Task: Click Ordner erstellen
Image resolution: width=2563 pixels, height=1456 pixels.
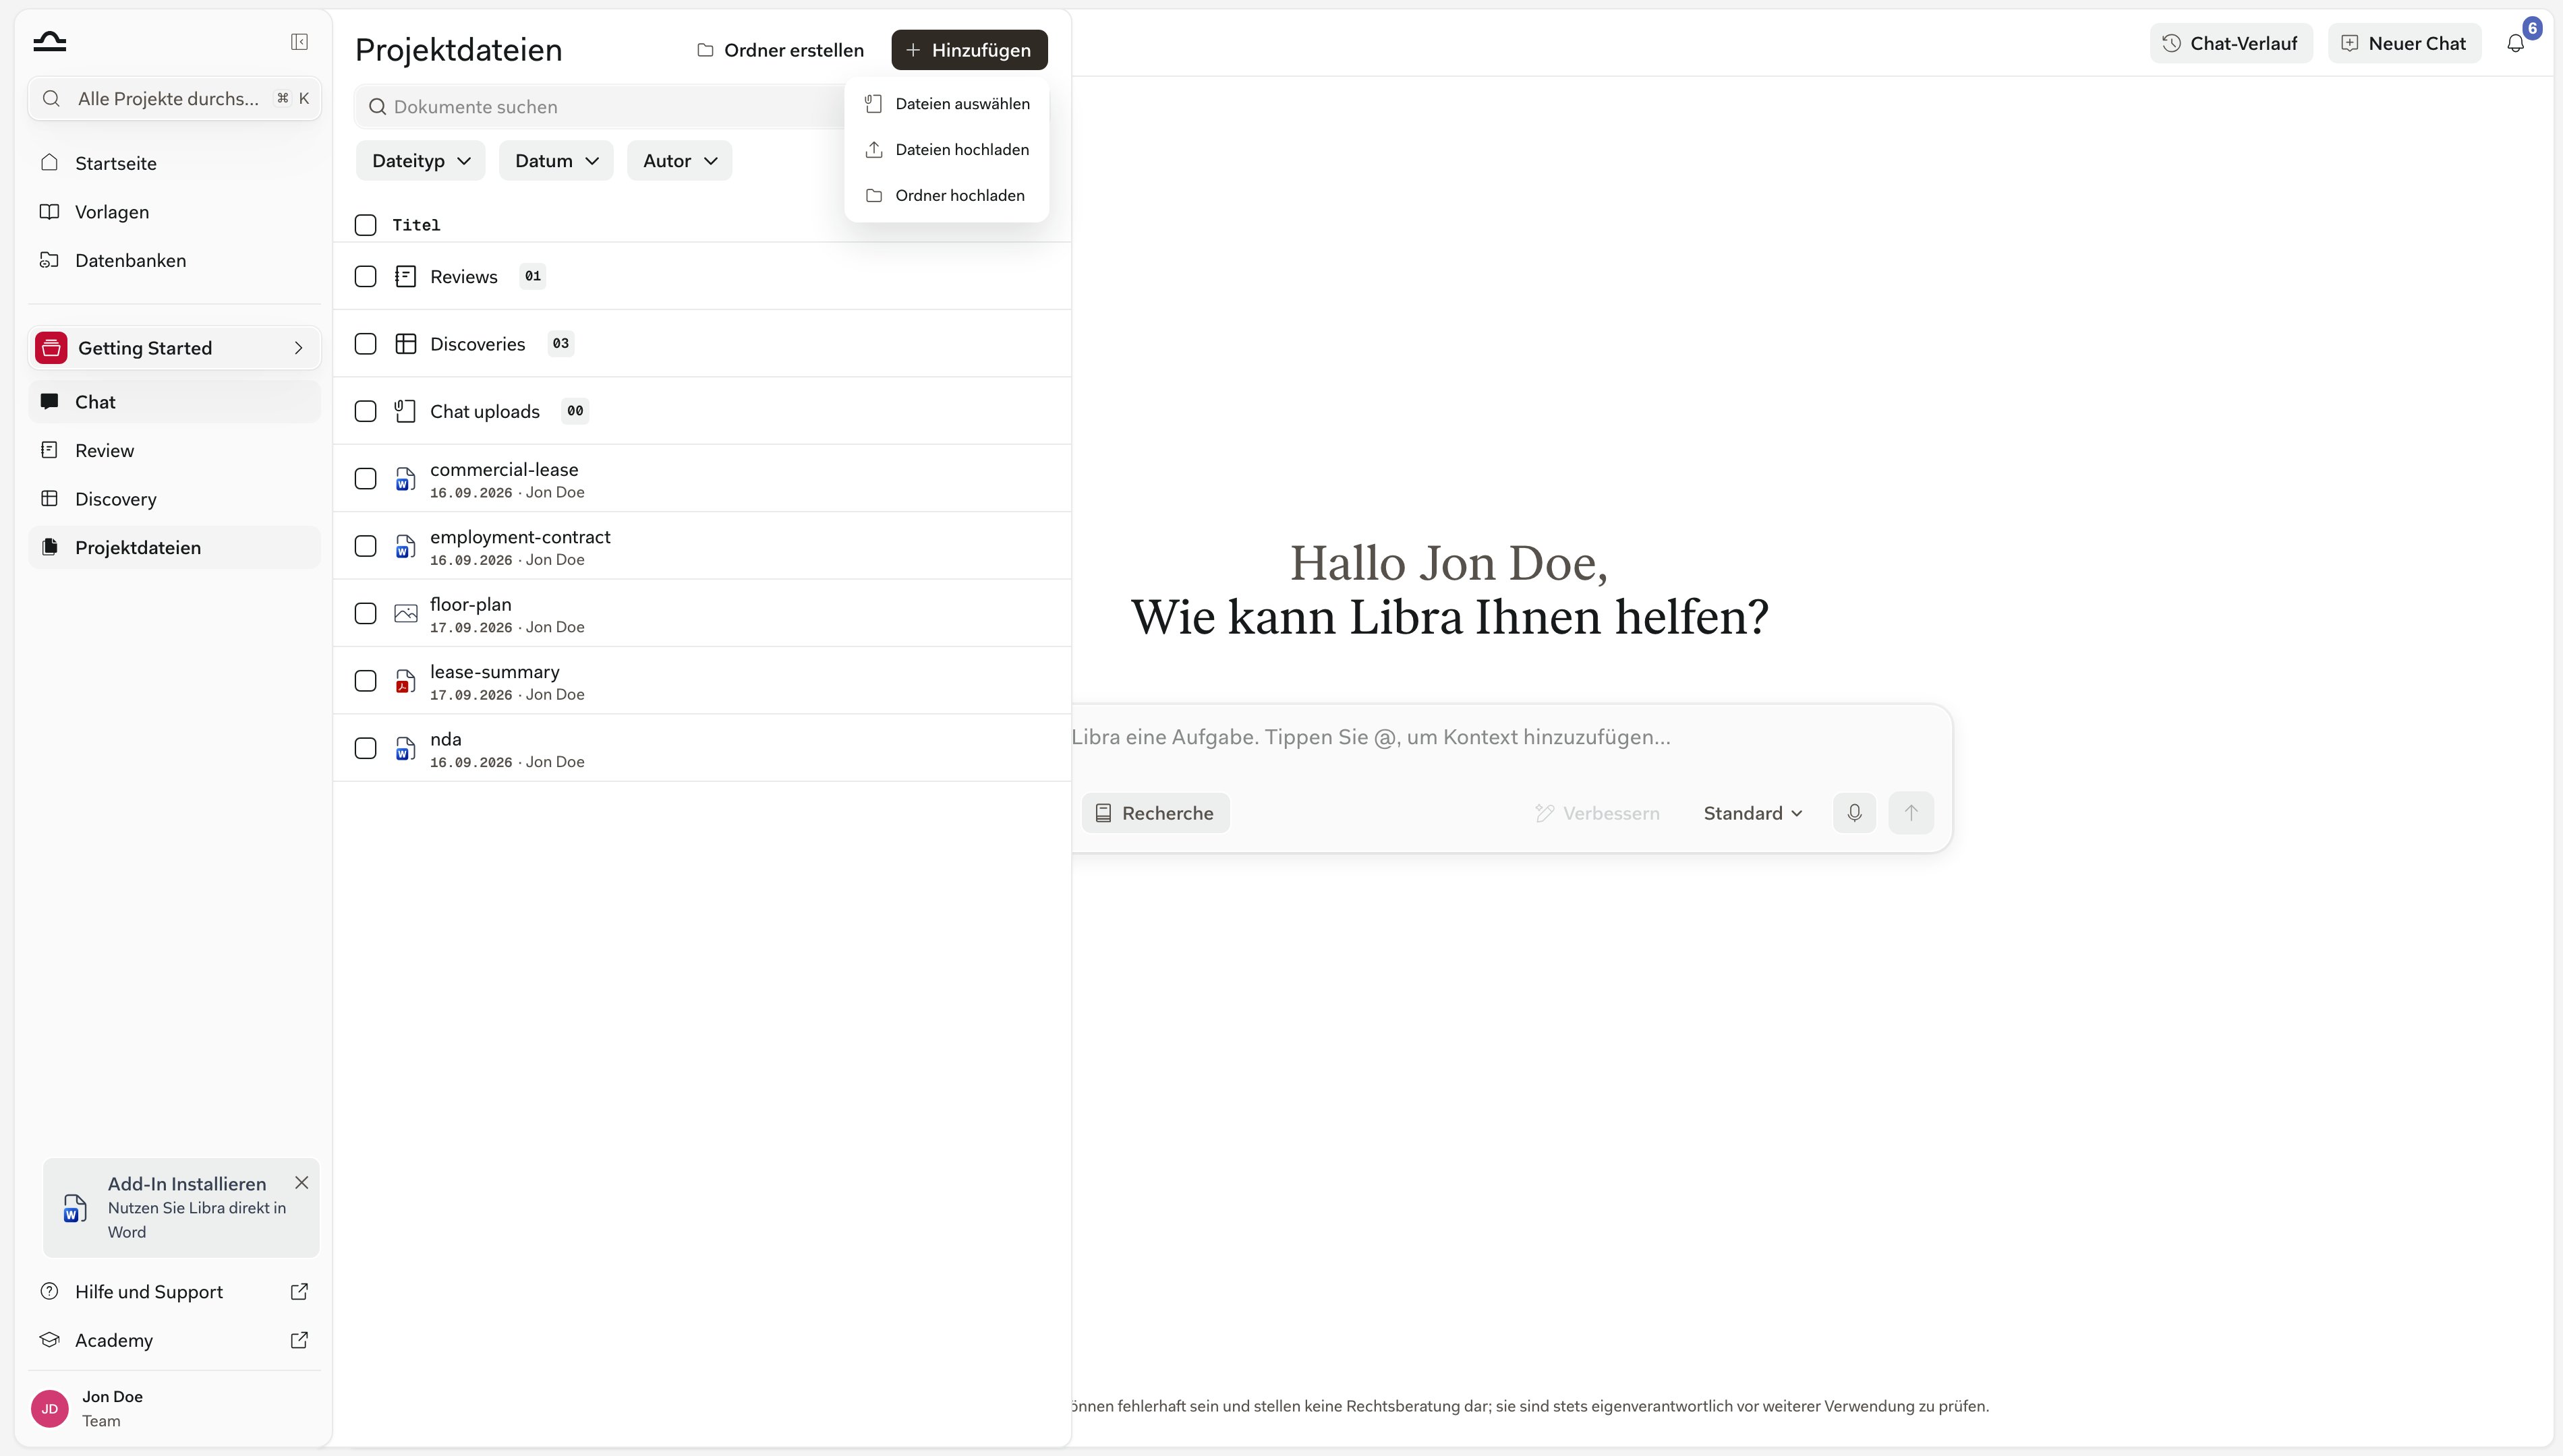Action: 780,50
